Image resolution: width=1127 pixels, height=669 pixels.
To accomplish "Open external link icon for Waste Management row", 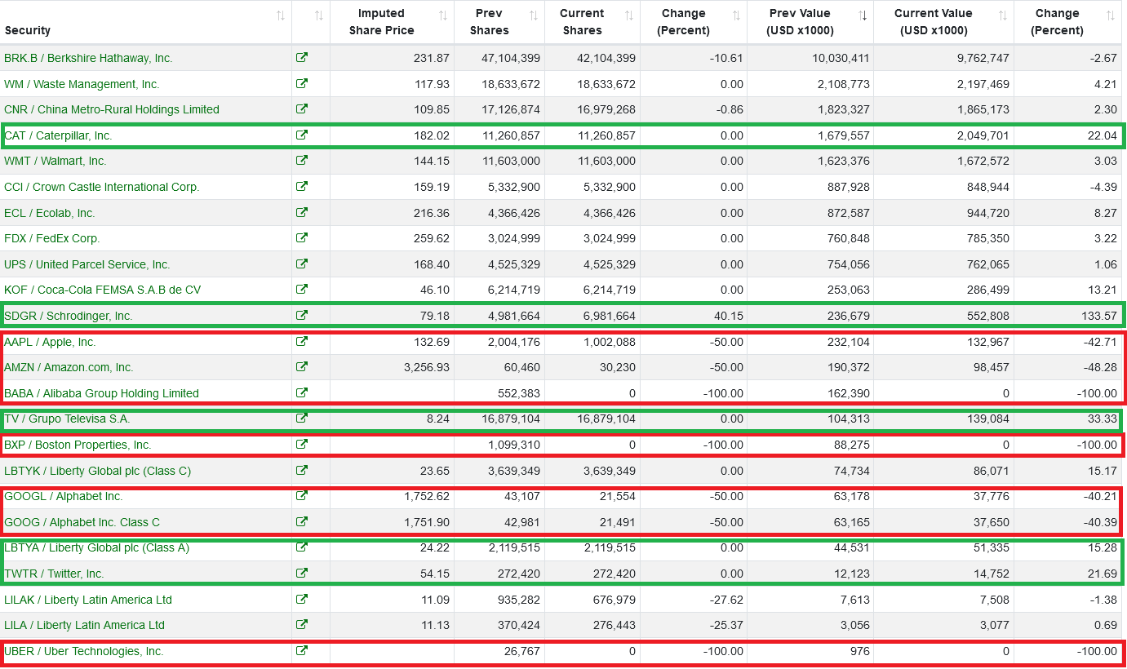I will [x=302, y=83].
